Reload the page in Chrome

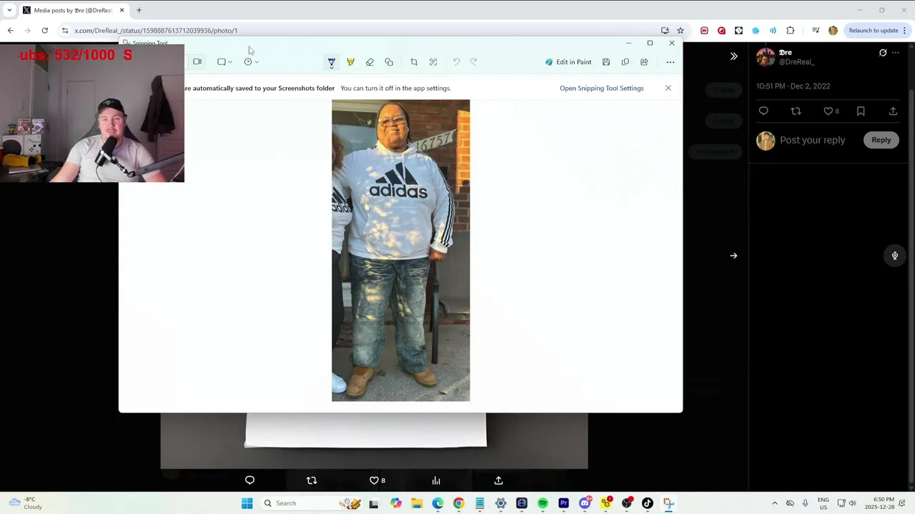[x=44, y=31]
